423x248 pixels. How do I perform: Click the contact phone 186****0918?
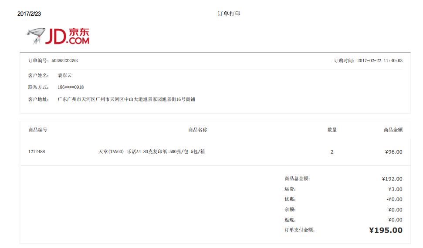click(x=71, y=87)
